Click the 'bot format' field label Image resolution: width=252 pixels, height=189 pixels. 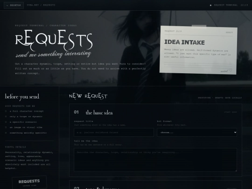pos(164,121)
